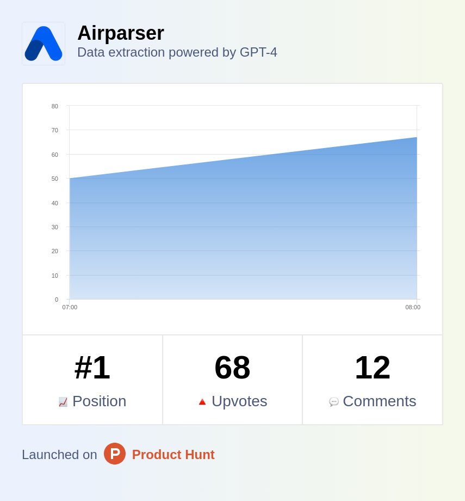Image resolution: width=465 pixels, height=501 pixels.
Task: Click the blue A mark inside the logo
Action: click(44, 43)
